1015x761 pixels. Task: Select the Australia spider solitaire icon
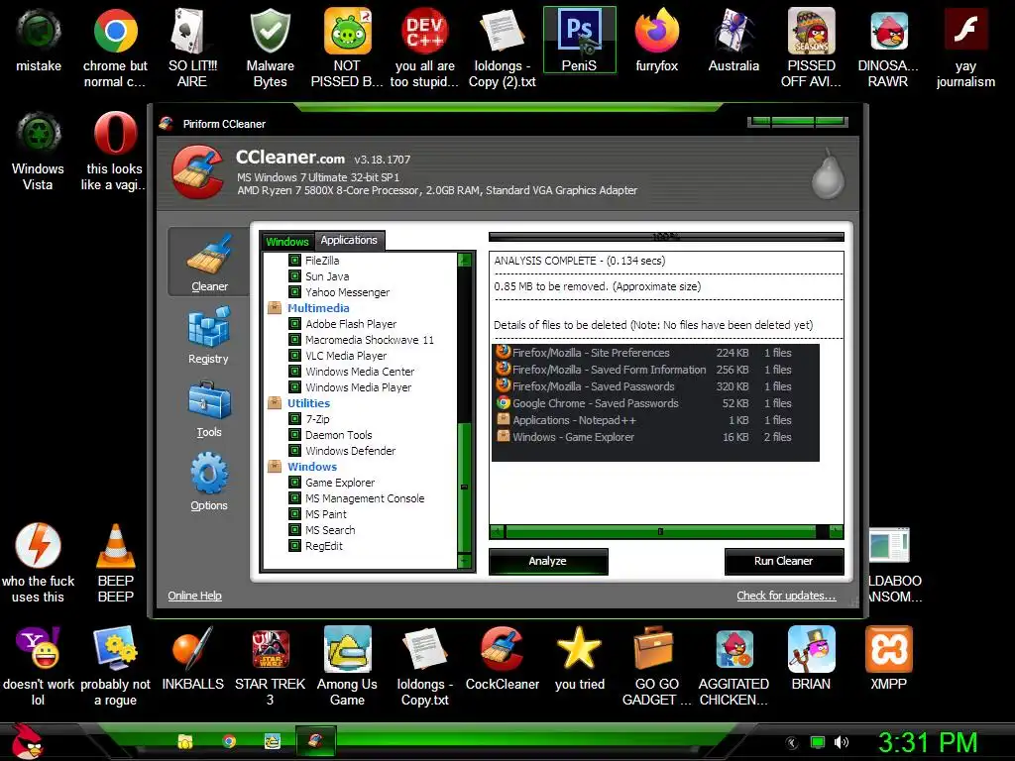733,40
